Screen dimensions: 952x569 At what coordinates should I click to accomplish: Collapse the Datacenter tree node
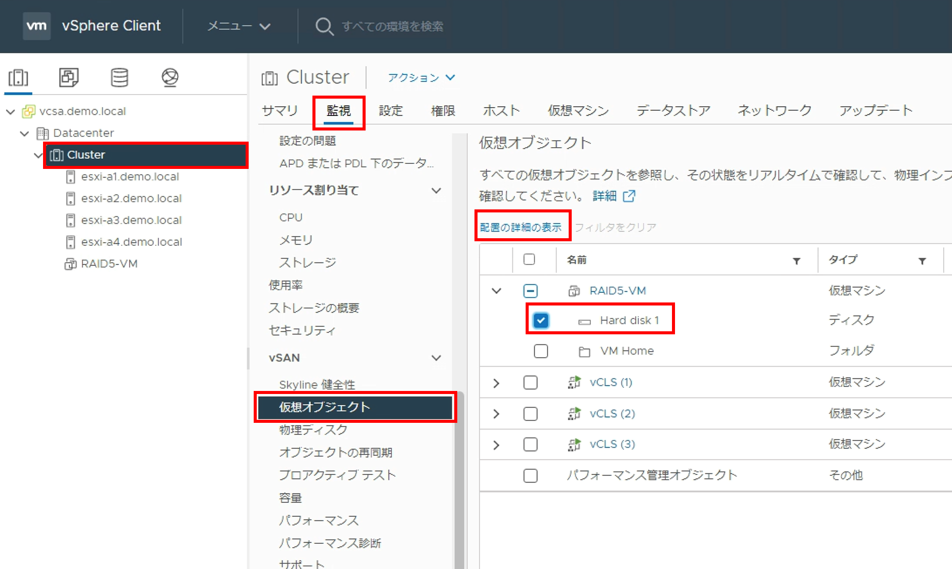pos(24,133)
